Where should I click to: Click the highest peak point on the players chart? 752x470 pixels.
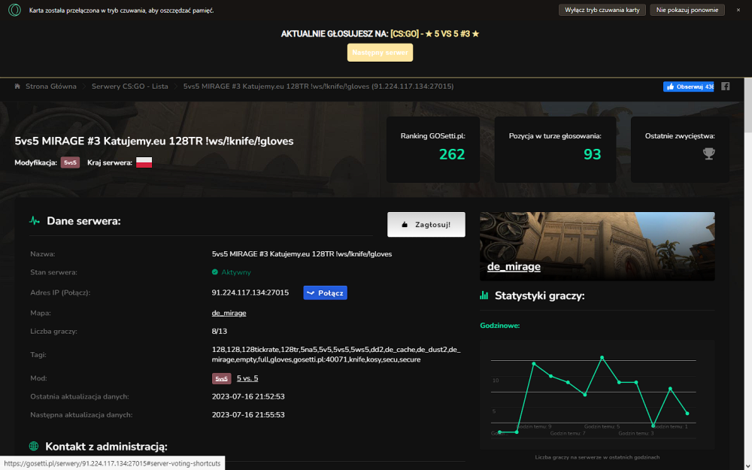pyautogui.click(x=602, y=358)
